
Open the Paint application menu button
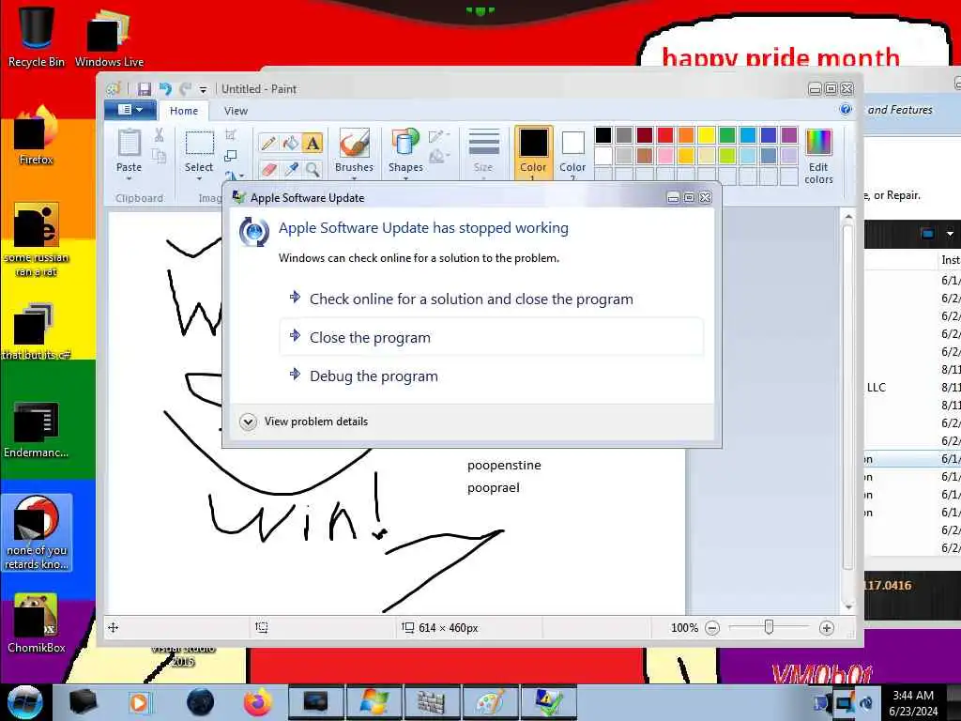point(130,110)
